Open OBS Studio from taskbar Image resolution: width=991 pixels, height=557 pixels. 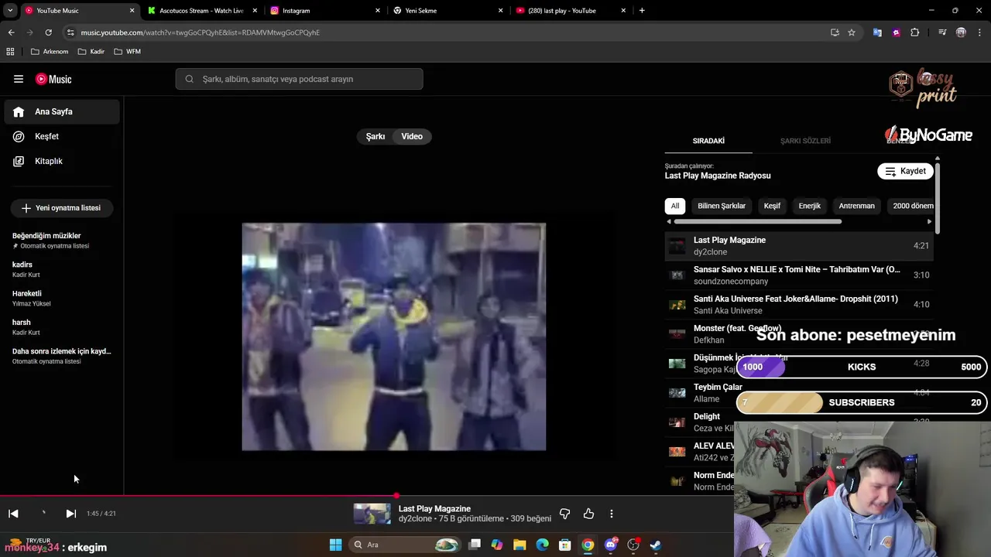coord(633,545)
